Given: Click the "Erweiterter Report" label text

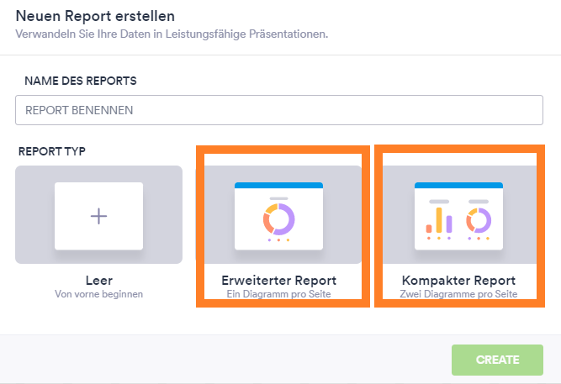Looking at the screenshot, I should (279, 280).
